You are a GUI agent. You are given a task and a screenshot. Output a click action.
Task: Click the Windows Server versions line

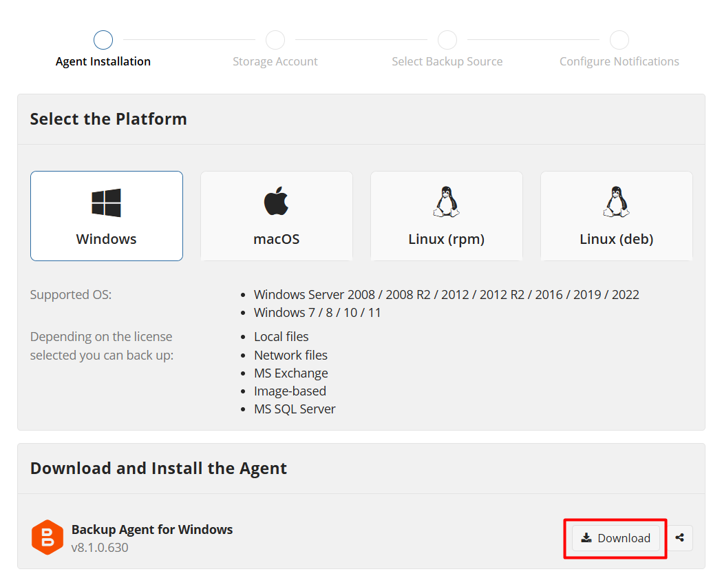(447, 295)
